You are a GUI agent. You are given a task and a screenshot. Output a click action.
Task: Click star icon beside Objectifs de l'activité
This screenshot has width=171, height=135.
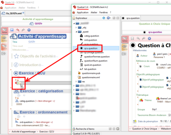tap(16, 56)
